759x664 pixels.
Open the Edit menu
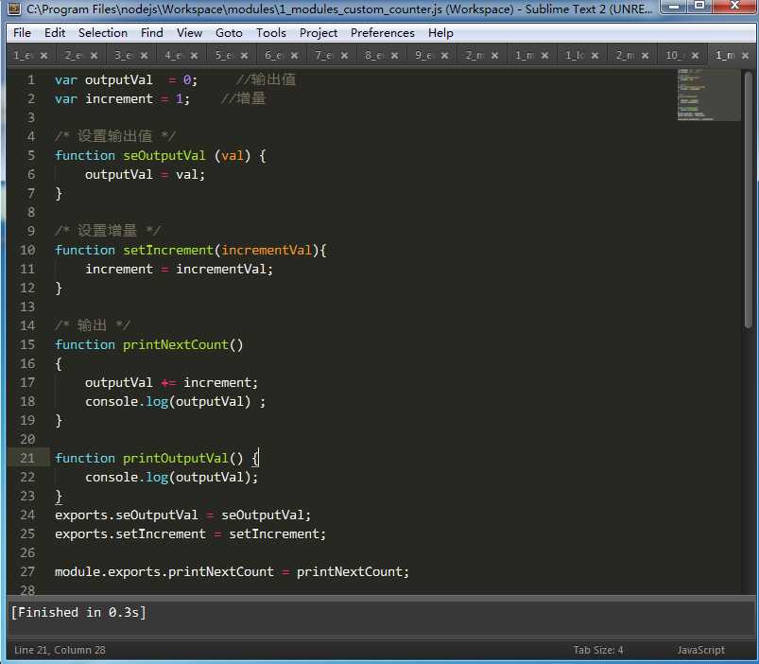tap(55, 32)
